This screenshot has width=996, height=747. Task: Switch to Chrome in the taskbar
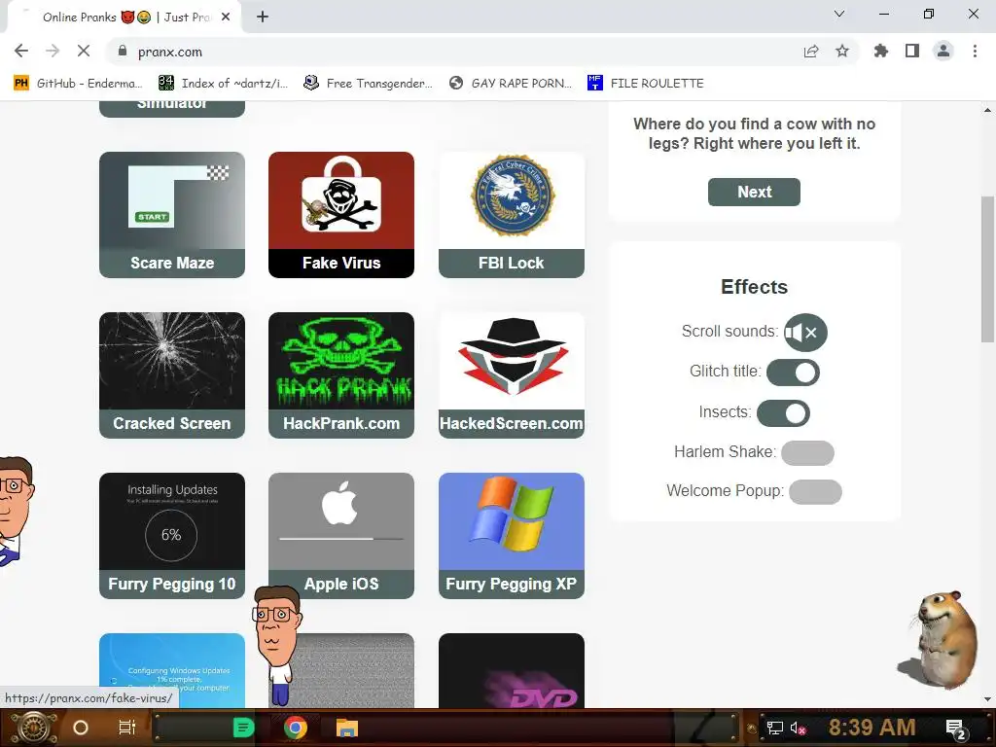pos(296,728)
